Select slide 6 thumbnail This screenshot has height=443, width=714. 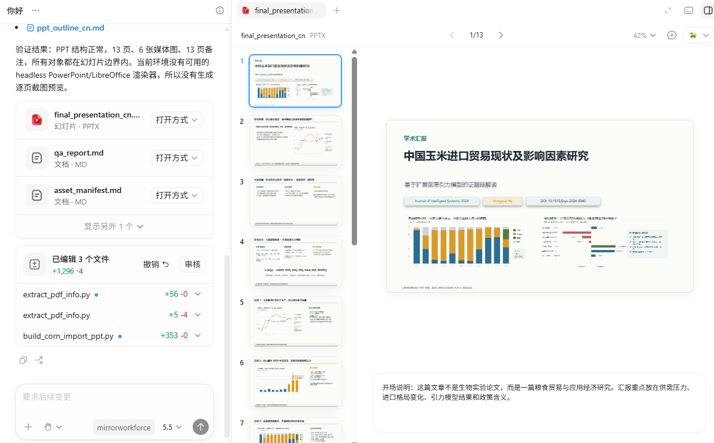tap(295, 383)
